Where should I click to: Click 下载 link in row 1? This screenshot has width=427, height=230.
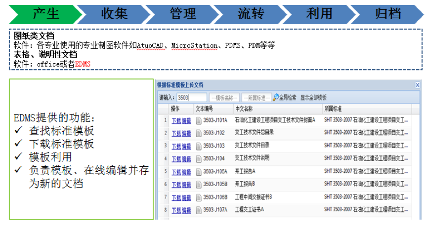[176, 120]
